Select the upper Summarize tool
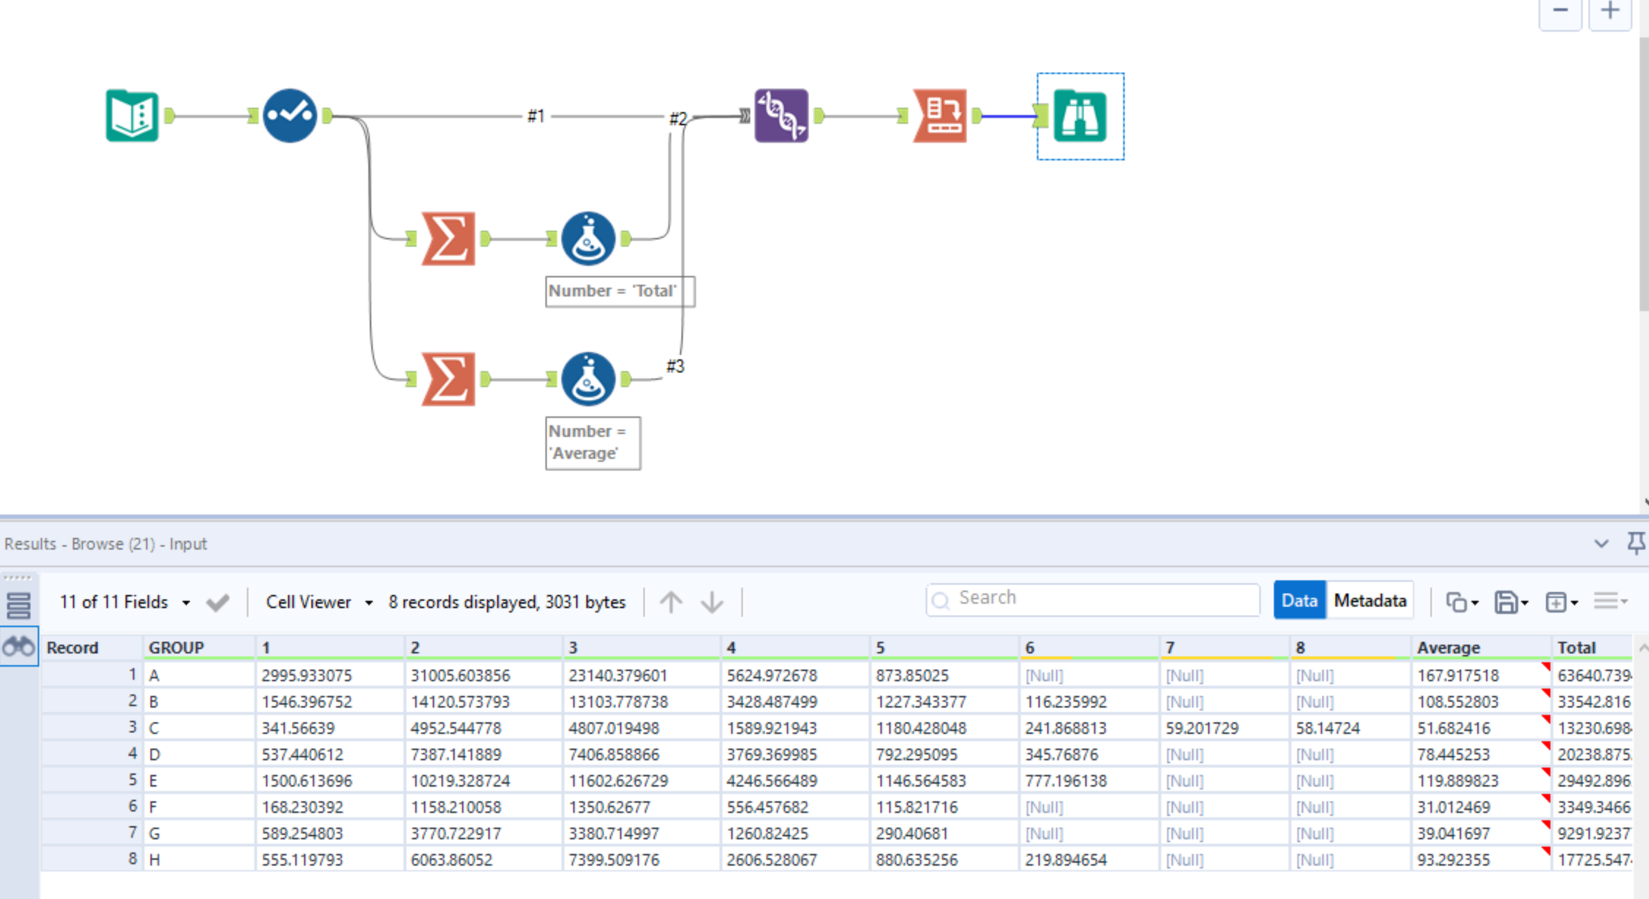The width and height of the screenshot is (1649, 899). pyautogui.click(x=448, y=239)
